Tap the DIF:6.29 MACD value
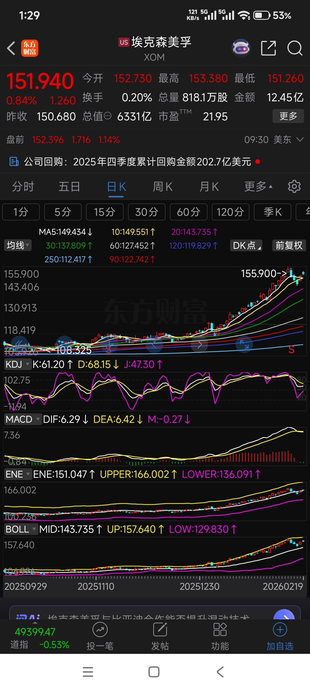Viewport: 310px width, 690px height. 65,419
